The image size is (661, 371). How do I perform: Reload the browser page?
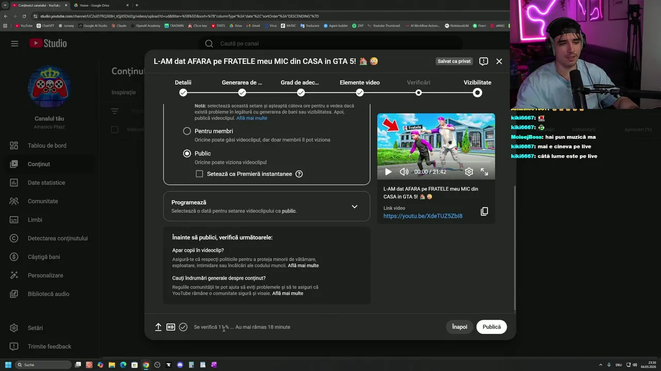[24, 16]
